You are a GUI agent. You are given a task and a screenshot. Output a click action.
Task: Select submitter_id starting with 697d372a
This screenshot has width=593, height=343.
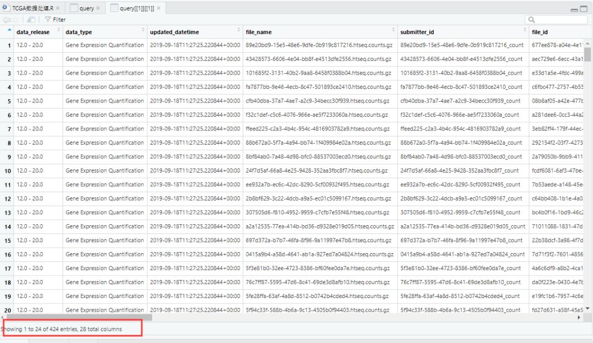click(461, 241)
